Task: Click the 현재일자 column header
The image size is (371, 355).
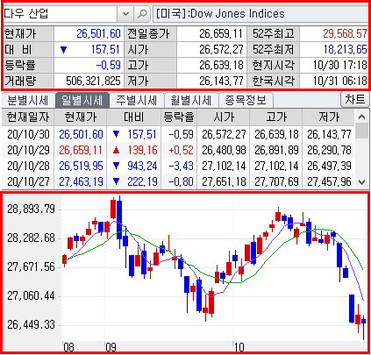Action: 28,117
